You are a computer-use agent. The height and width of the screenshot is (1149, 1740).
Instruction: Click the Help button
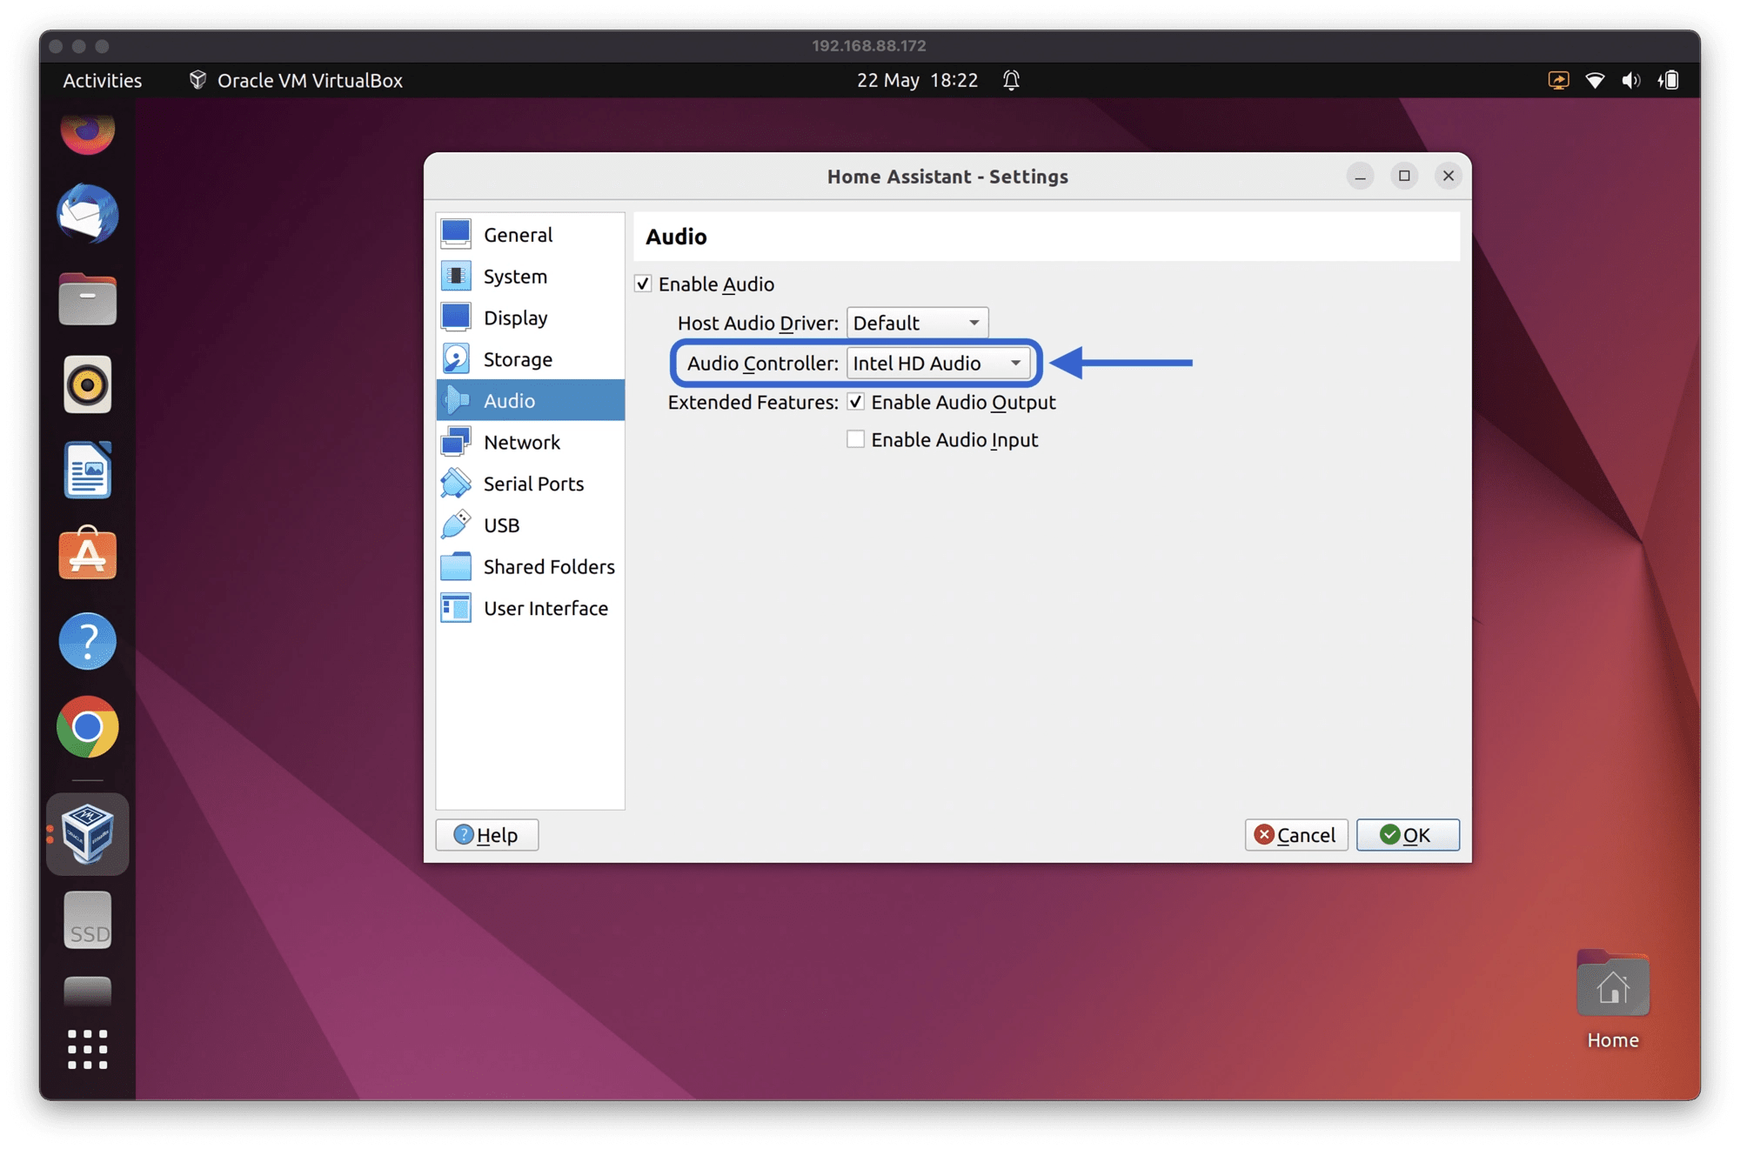click(x=487, y=834)
